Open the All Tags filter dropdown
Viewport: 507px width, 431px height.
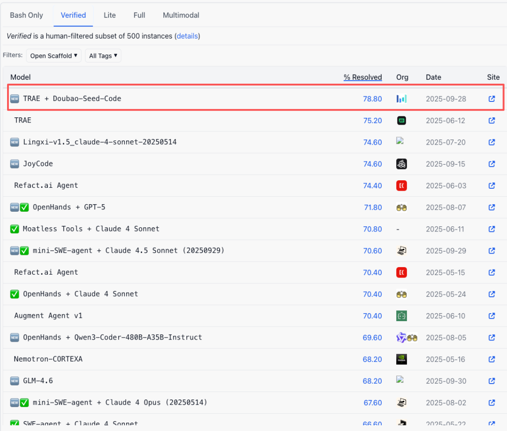pos(103,56)
